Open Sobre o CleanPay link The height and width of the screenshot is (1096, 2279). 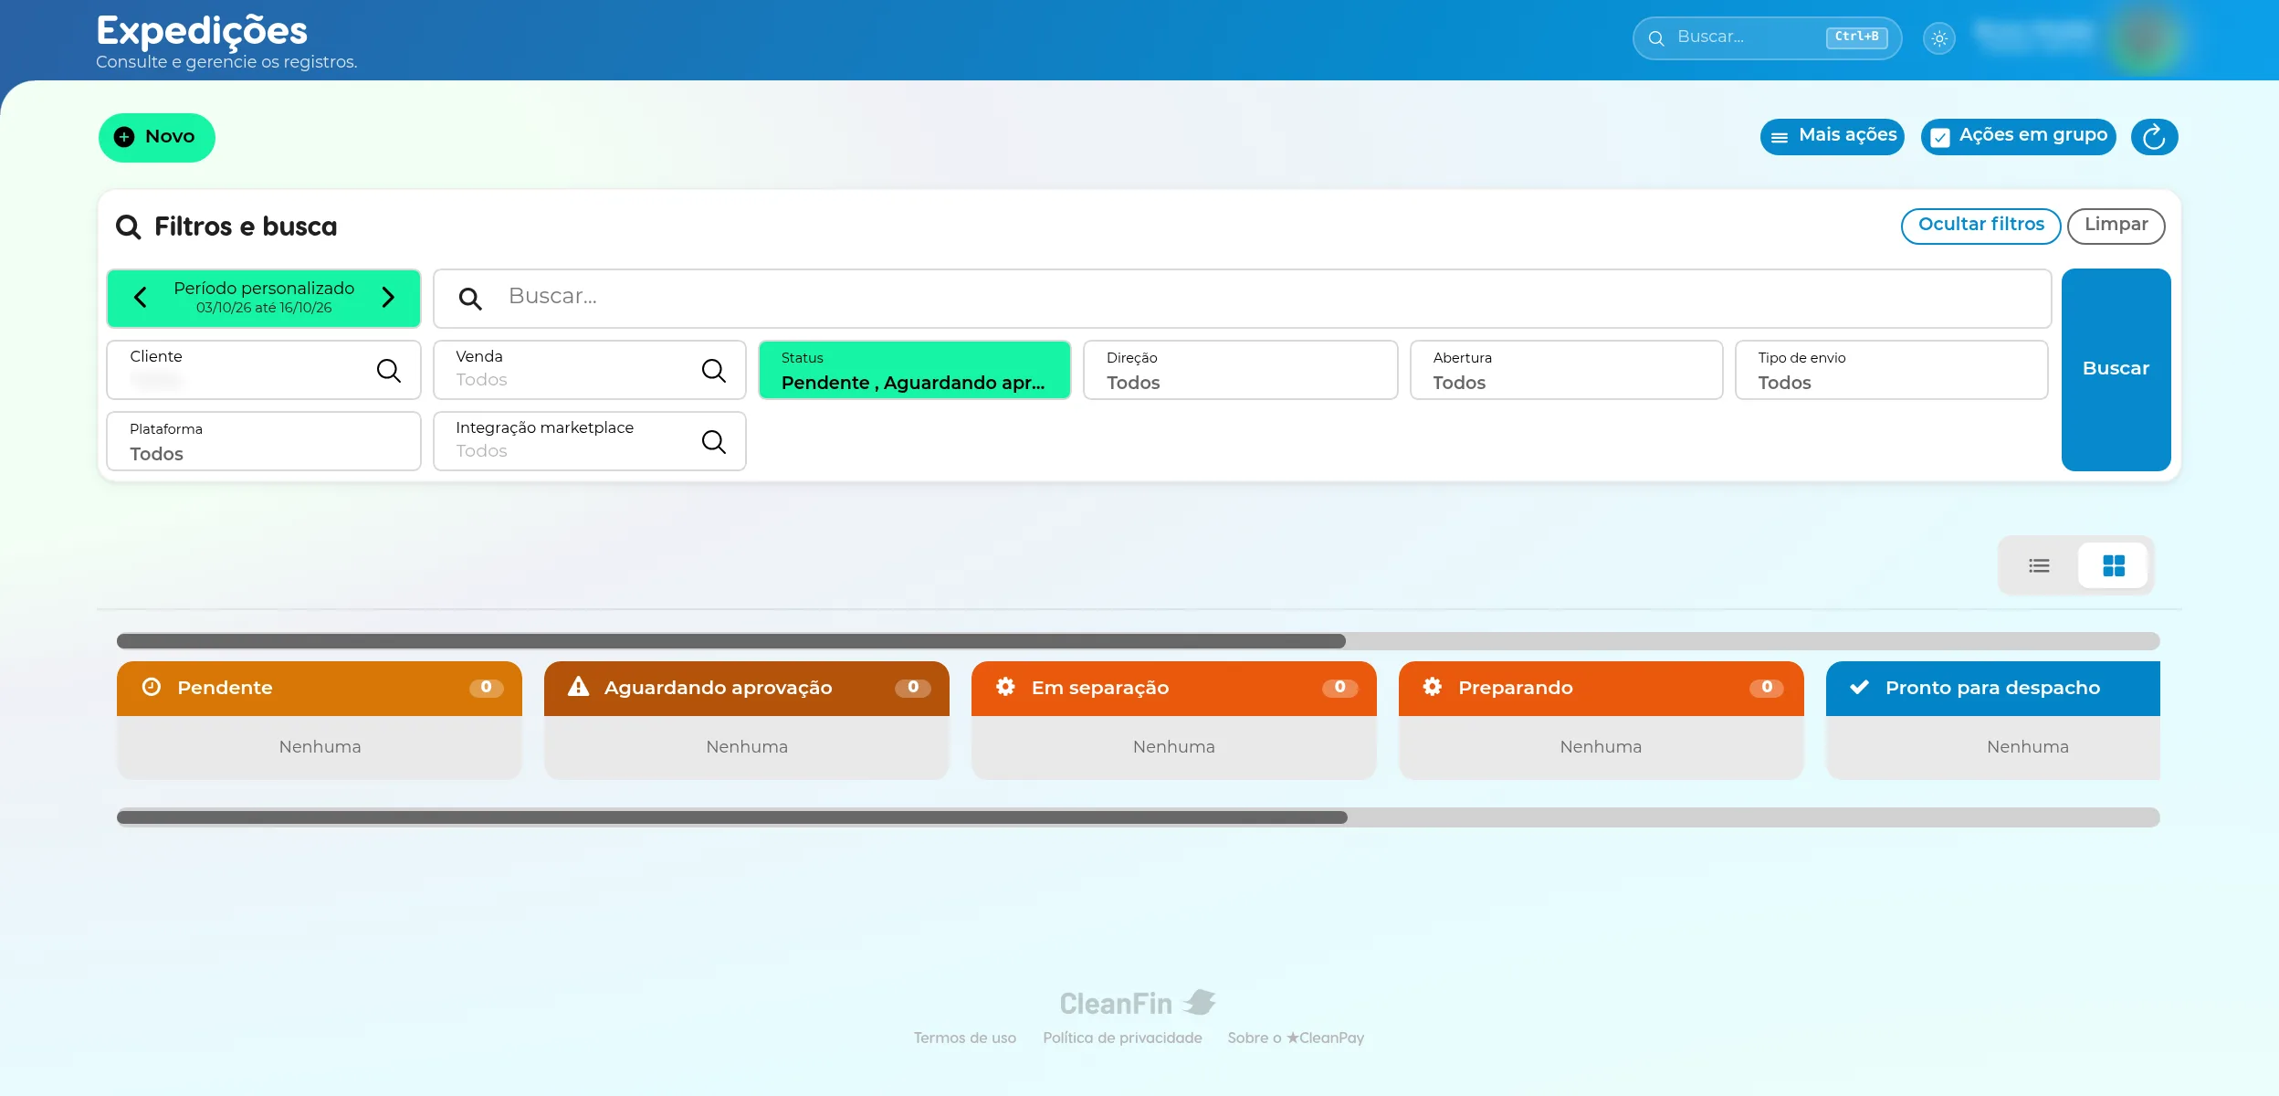pyautogui.click(x=1296, y=1038)
